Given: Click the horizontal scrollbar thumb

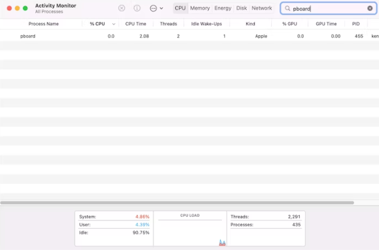Looking at the screenshot, I should click(x=177, y=203).
